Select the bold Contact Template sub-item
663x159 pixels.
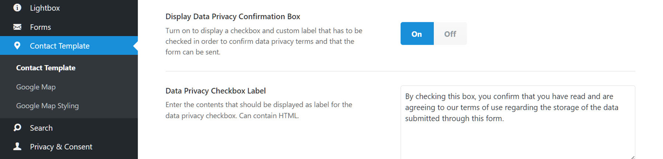(x=46, y=68)
